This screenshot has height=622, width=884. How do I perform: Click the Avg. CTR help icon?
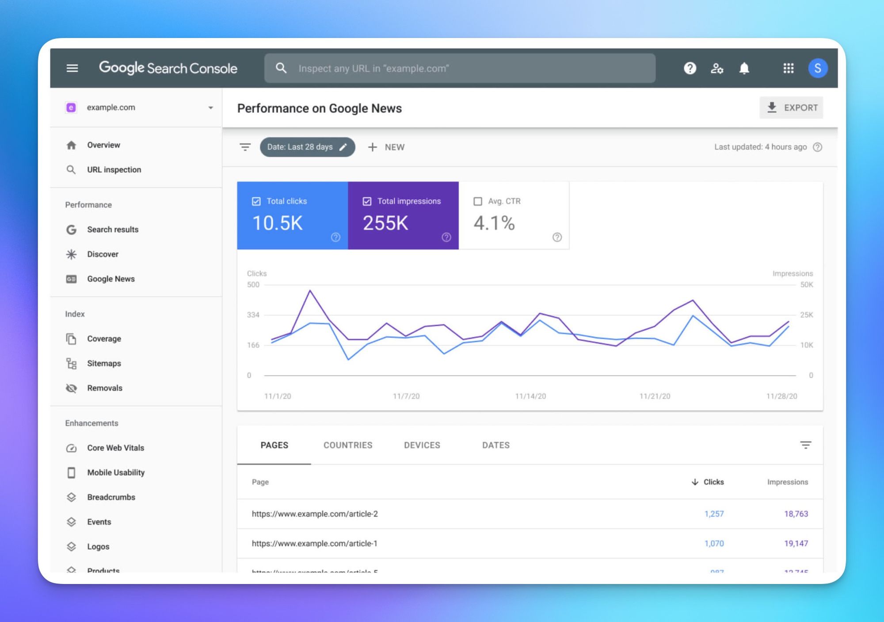pyautogui.click(x=557, y=237)
